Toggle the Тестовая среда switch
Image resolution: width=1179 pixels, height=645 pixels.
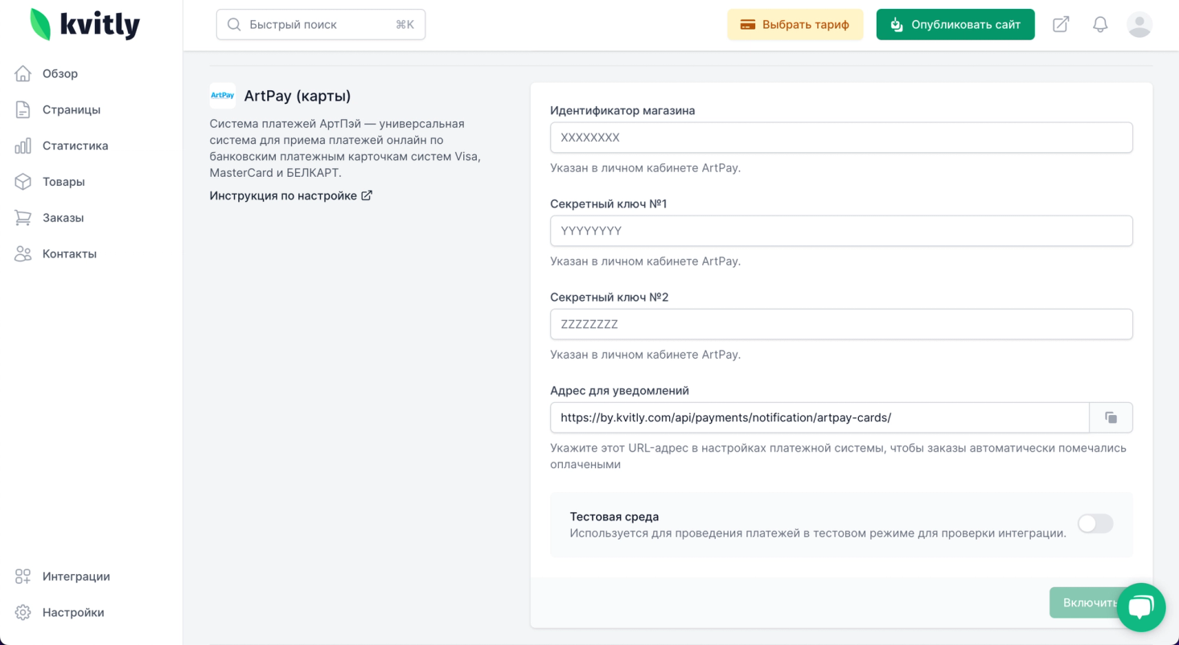[1095, 524]
